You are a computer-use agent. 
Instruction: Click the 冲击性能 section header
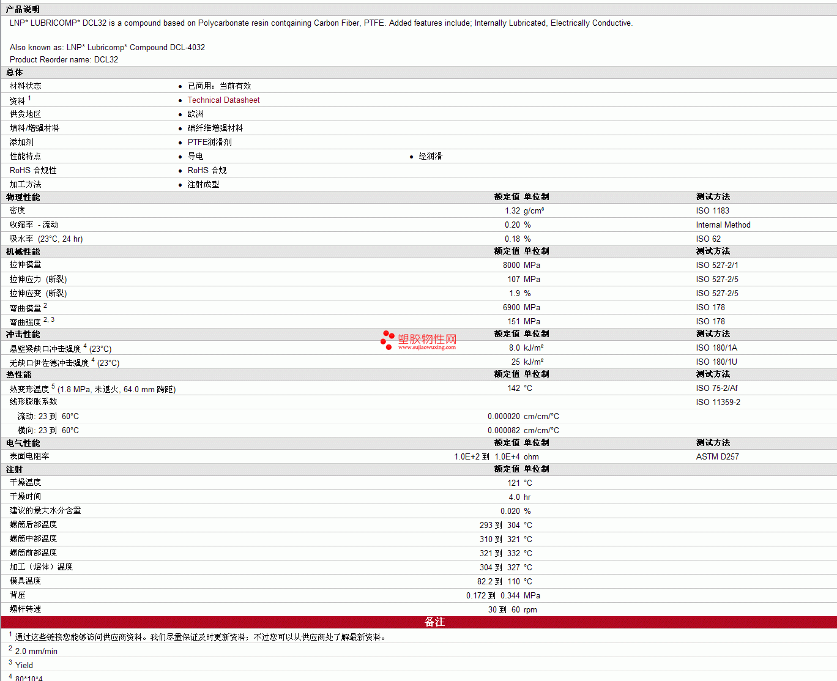(23, 334)
